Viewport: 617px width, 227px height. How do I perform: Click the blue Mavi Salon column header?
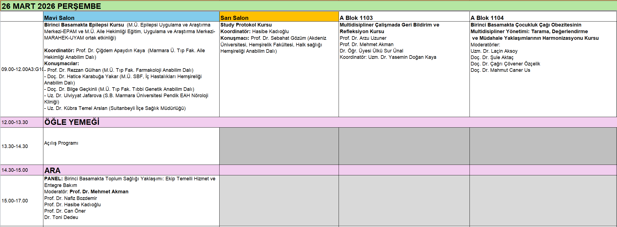point(131,17)
